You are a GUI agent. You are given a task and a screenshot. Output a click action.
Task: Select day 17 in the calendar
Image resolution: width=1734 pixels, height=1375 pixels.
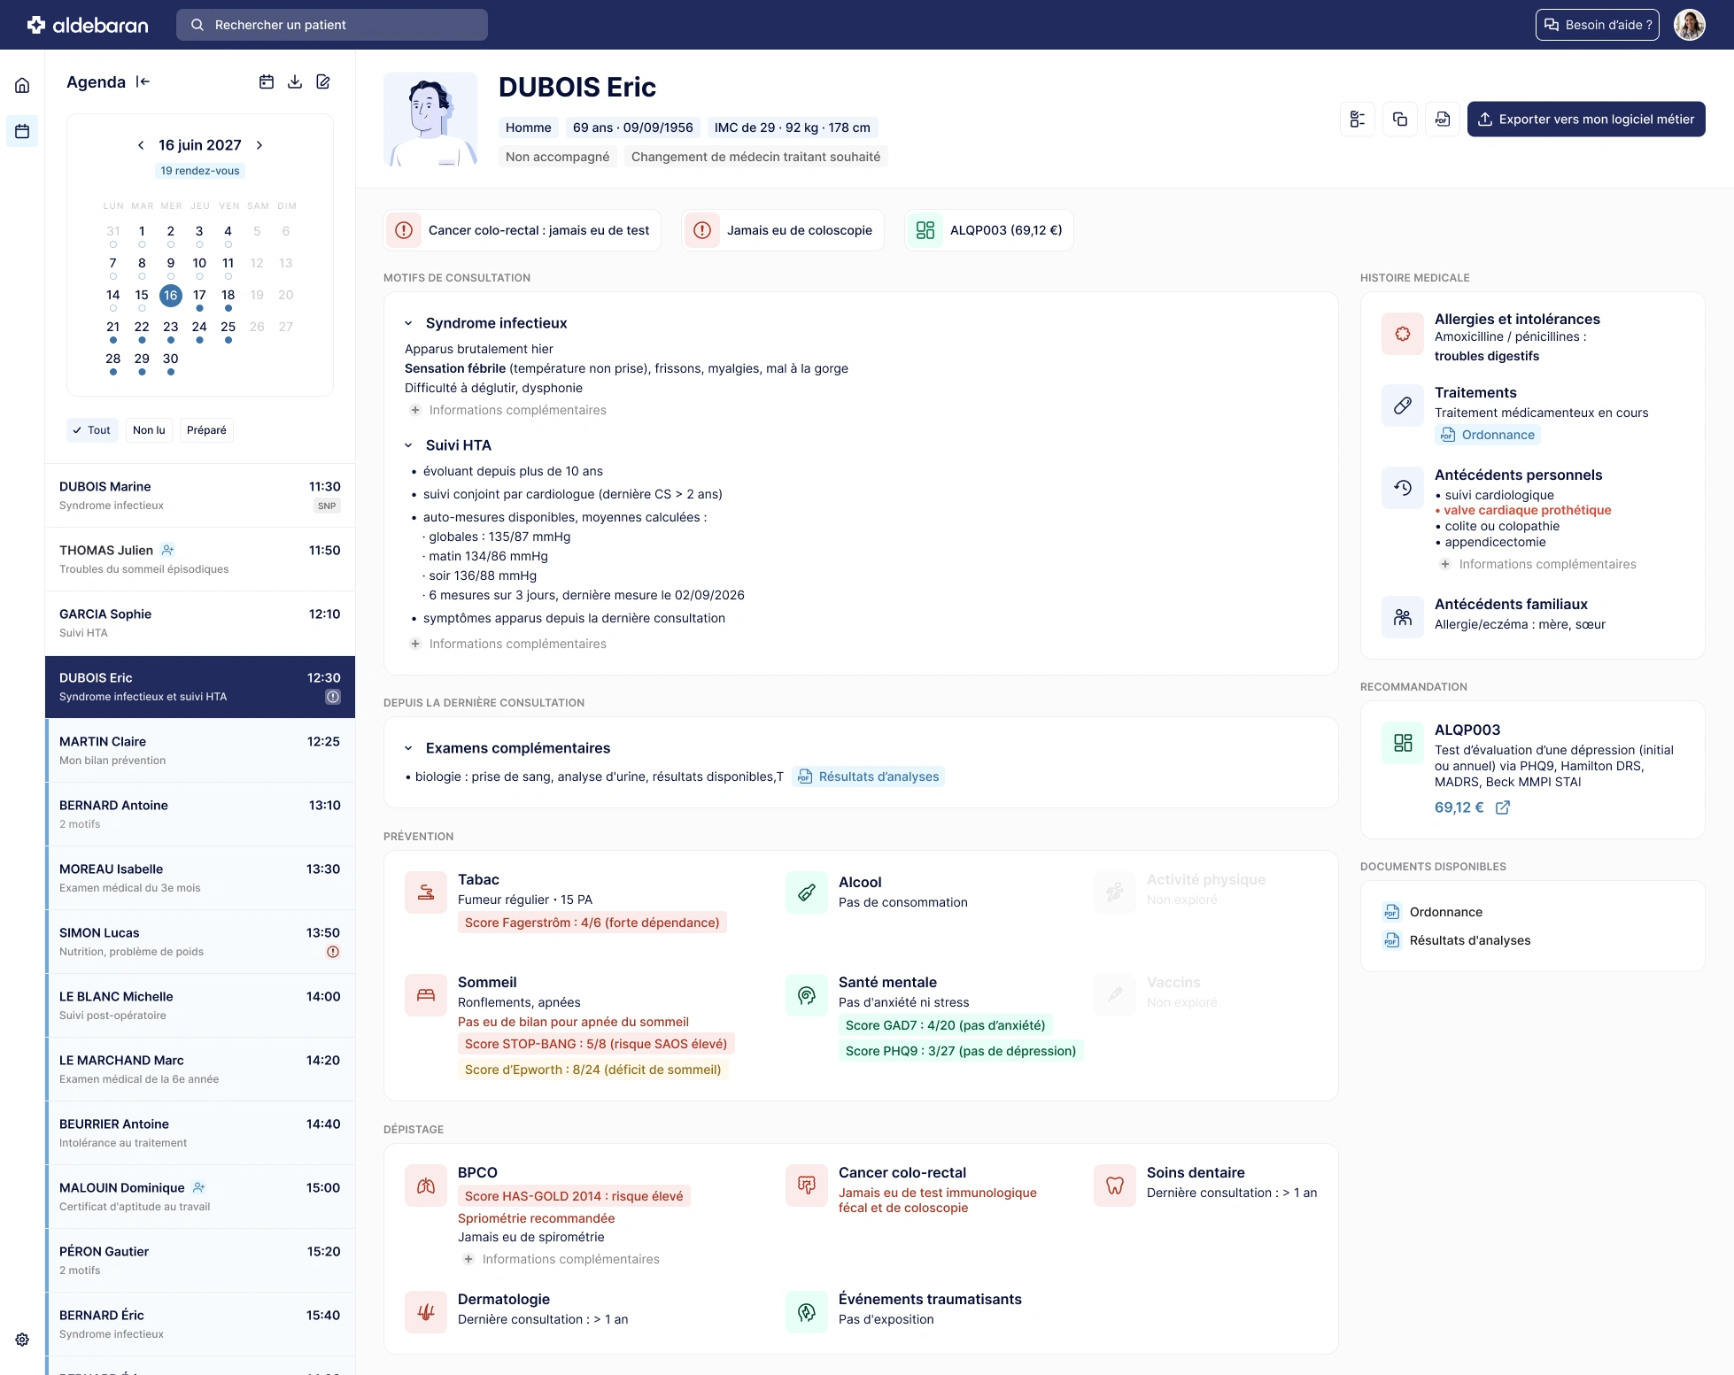click(x=199, y=295)
